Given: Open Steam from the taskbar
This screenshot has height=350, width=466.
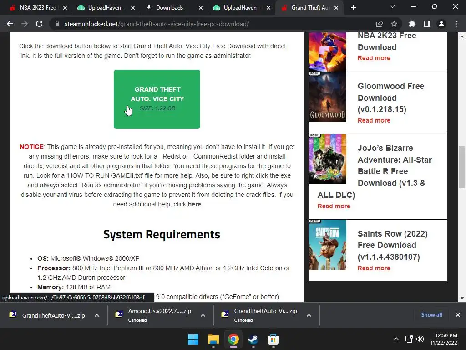Looking at the screenshot, I should point(253,339).
